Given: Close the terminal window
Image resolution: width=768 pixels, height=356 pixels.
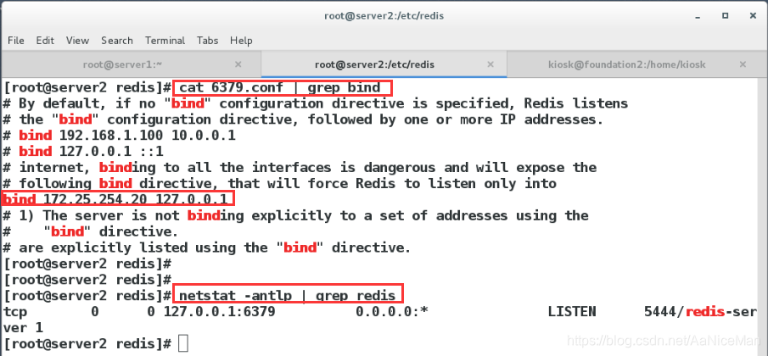Looking at the screenshot, I should [x=754, y=16].
